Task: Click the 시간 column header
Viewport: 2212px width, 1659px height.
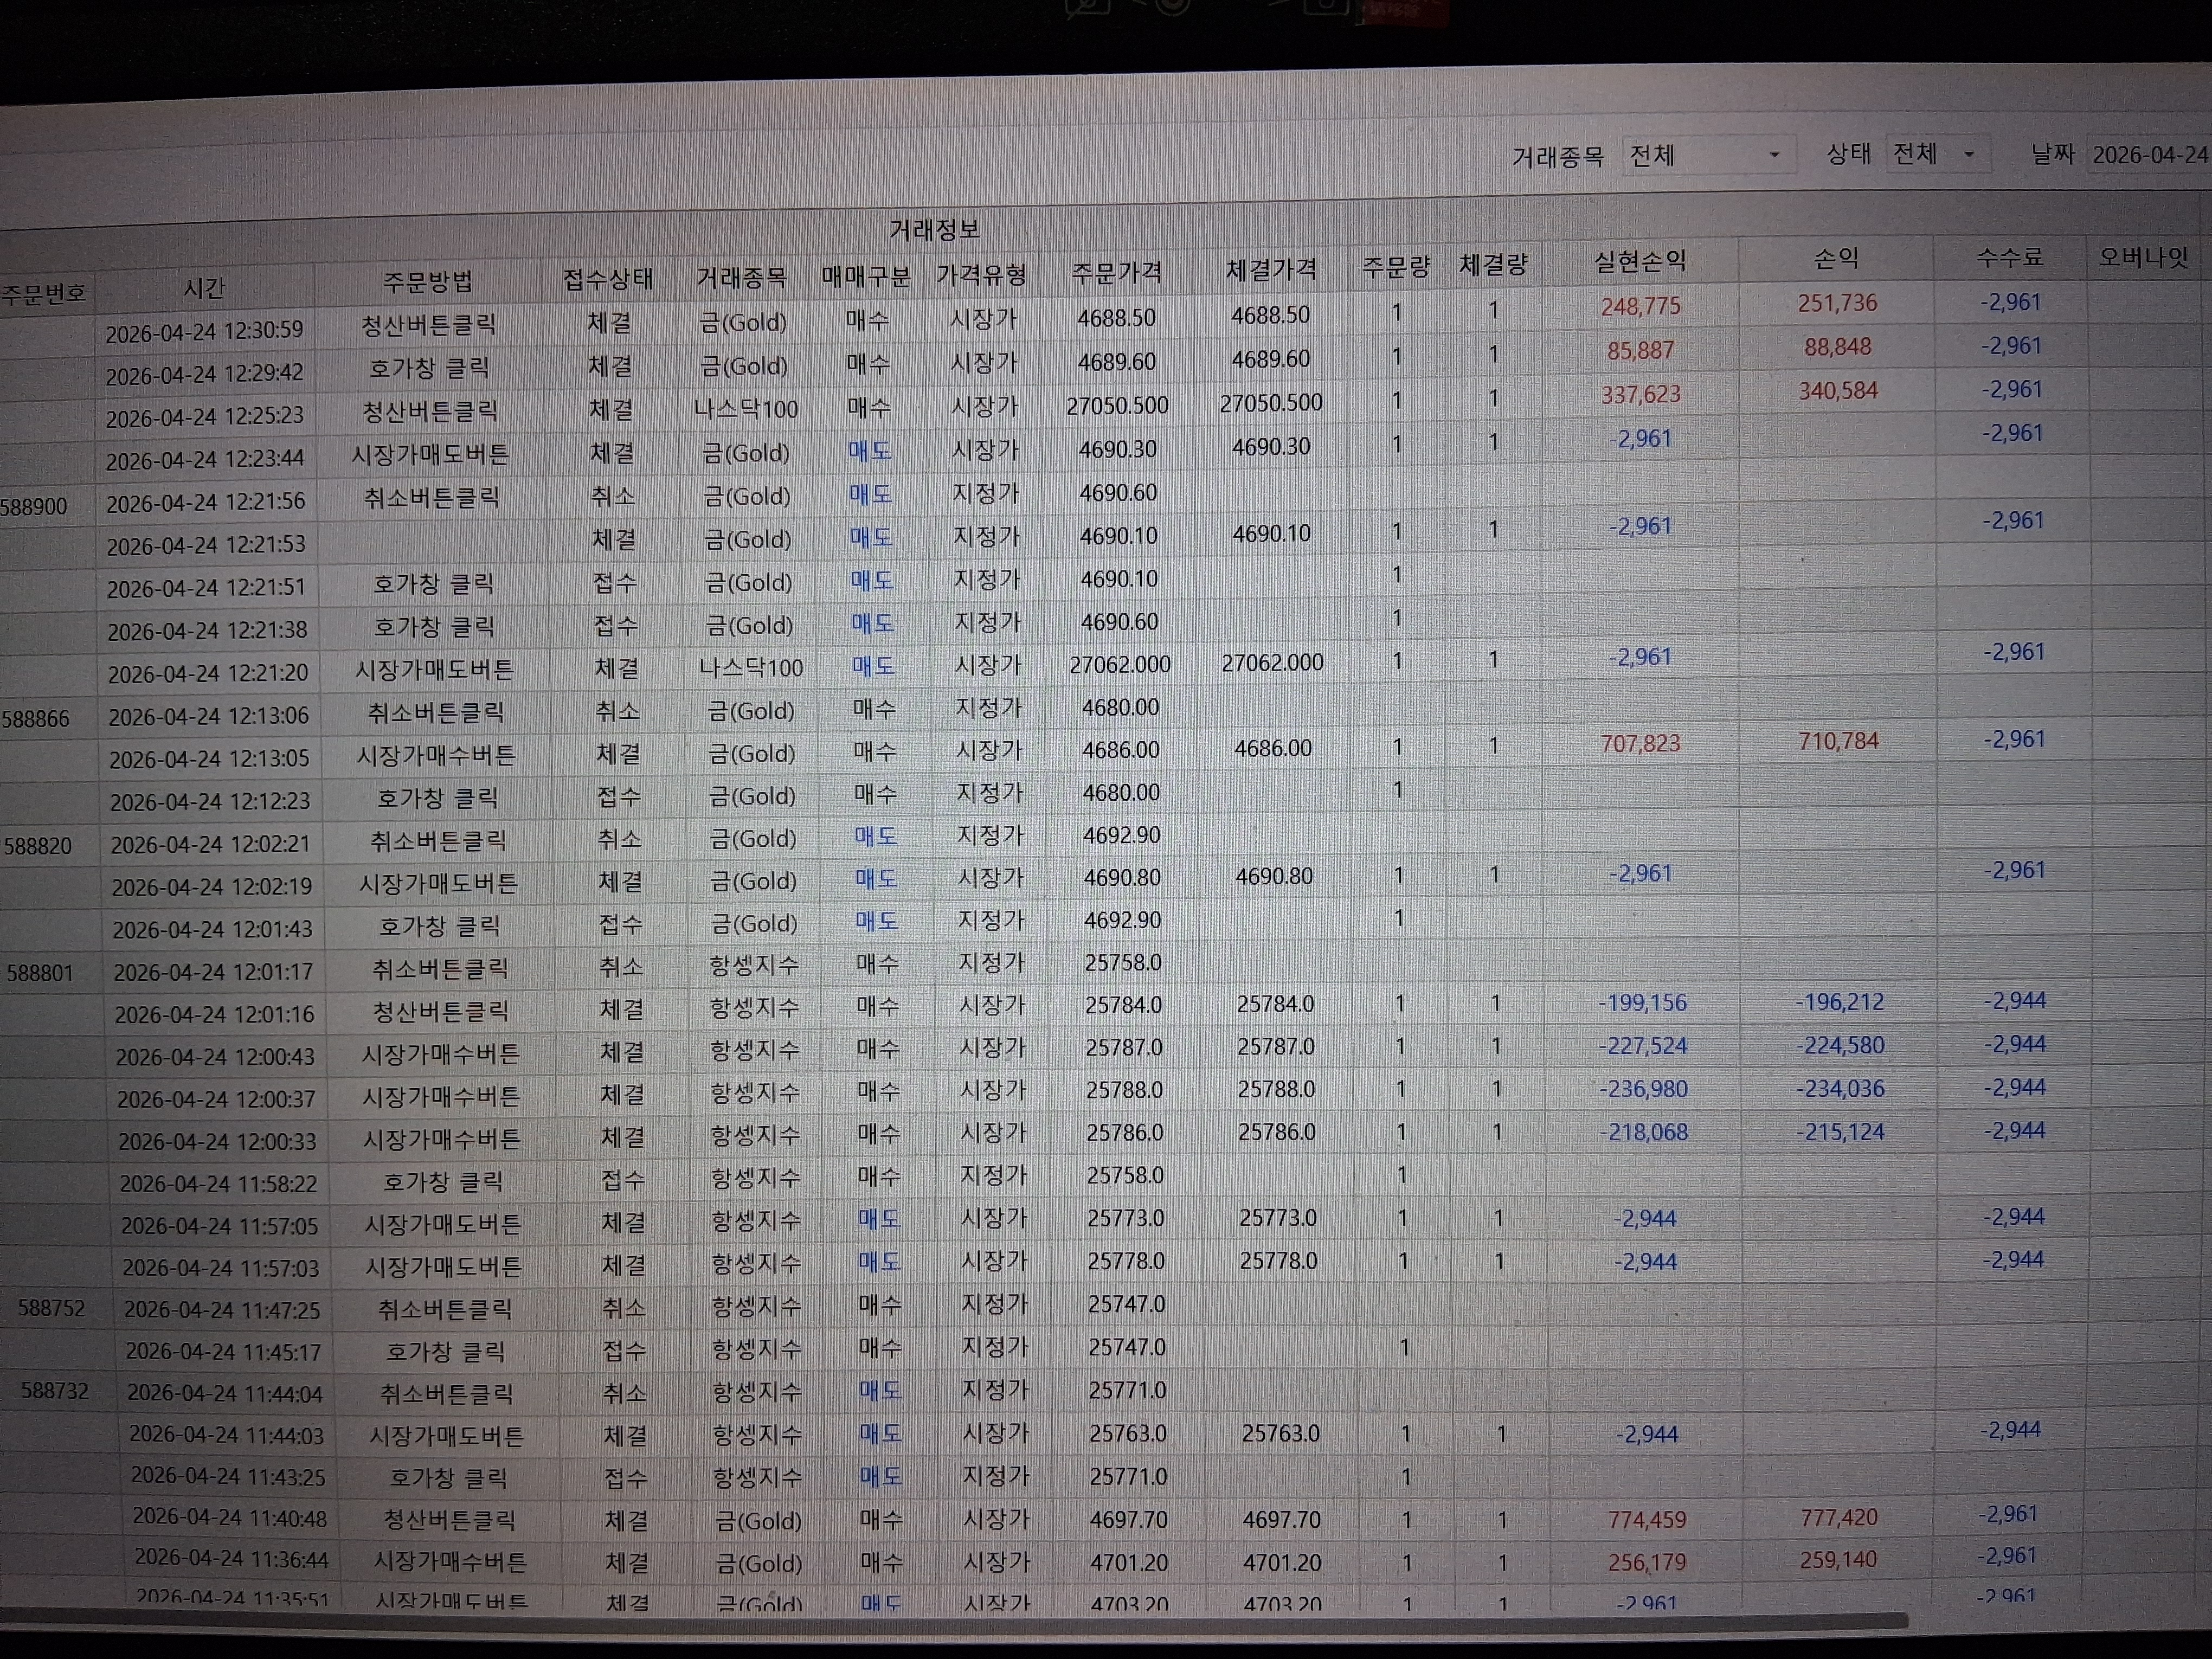Action: pos(204,288)
